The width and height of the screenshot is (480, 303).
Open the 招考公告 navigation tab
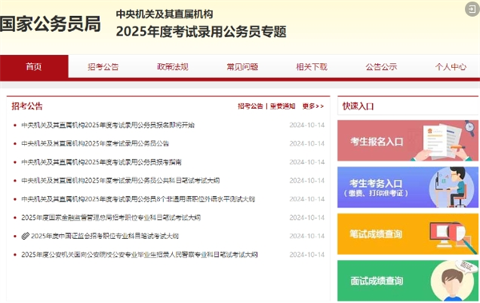(103, 66)
